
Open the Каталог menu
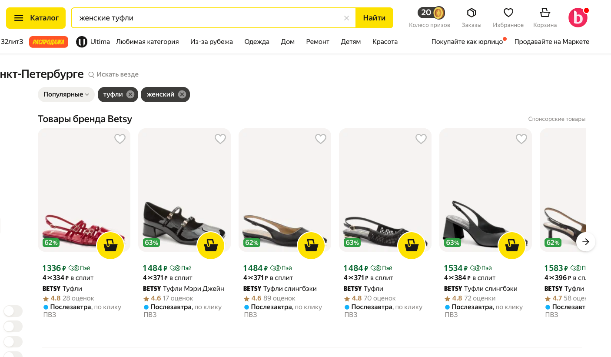tap(36, 18)
